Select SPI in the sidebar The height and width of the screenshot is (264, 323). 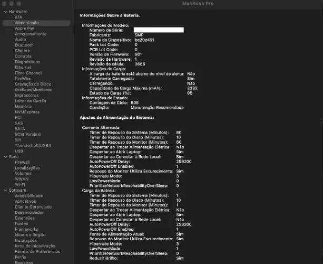point(18,140)
